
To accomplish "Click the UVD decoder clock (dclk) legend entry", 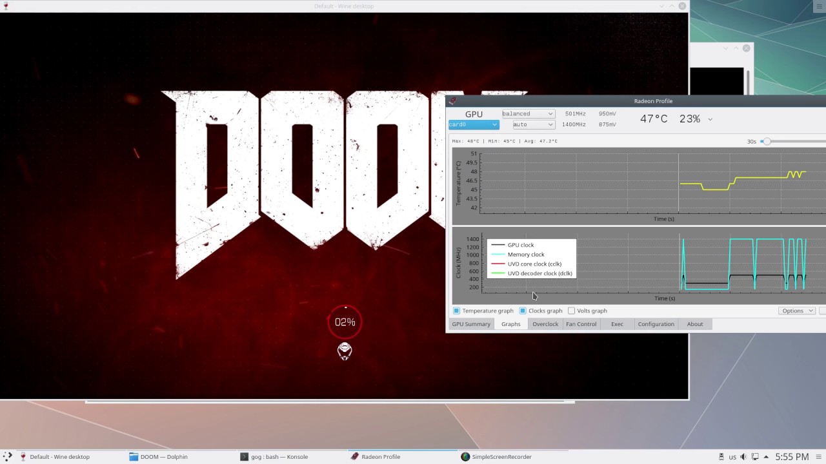I will point(540,273).
